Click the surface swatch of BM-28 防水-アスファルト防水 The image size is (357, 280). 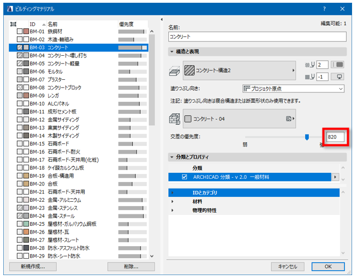click(26, 248)
